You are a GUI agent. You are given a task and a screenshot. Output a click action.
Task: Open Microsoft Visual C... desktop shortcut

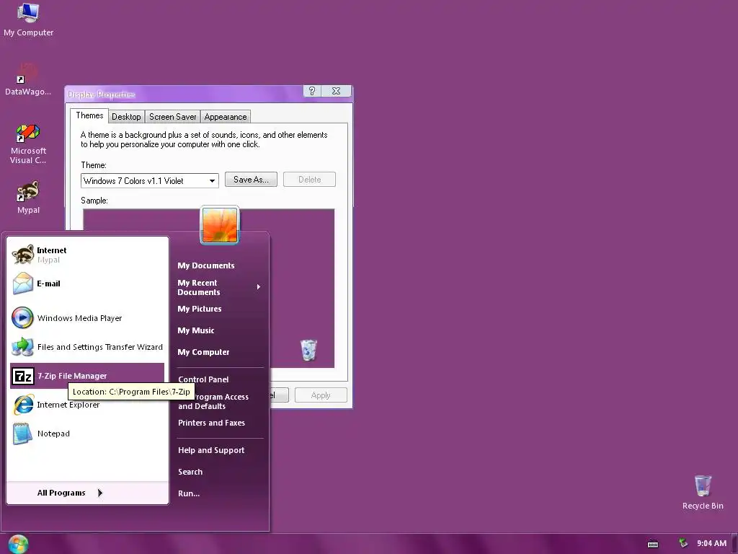click(28, 144)
